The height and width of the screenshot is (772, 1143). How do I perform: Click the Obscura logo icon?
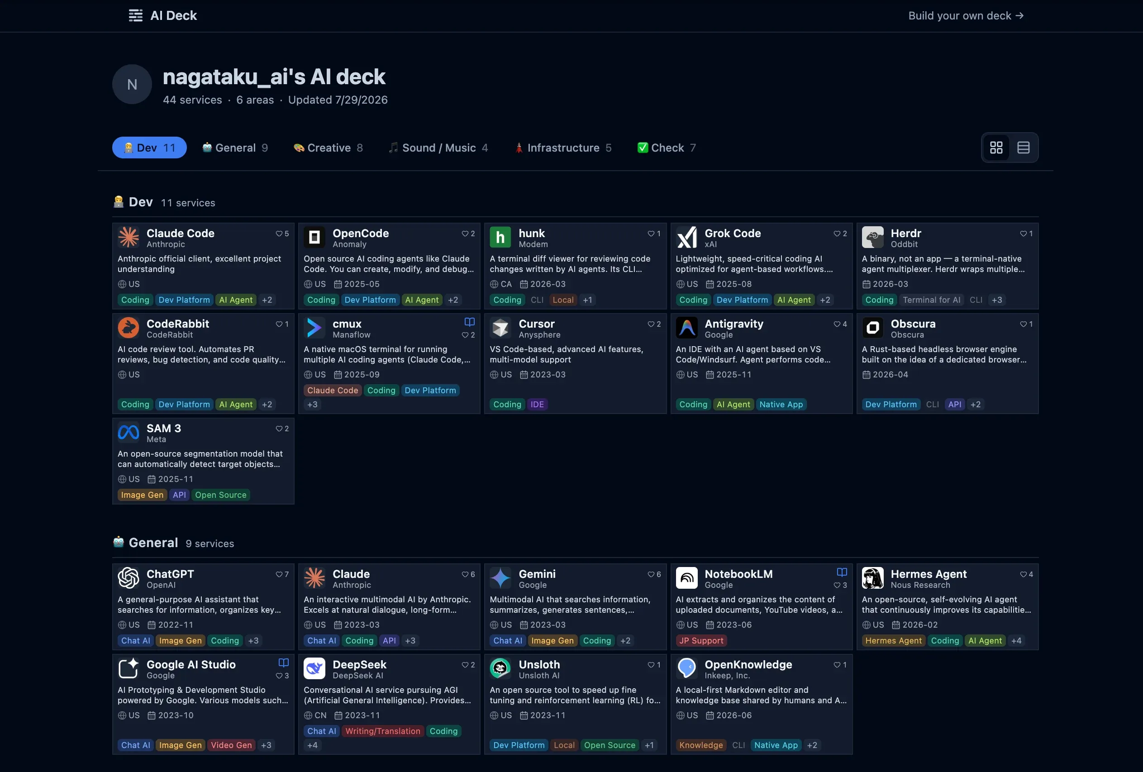[x=872, y=328]
